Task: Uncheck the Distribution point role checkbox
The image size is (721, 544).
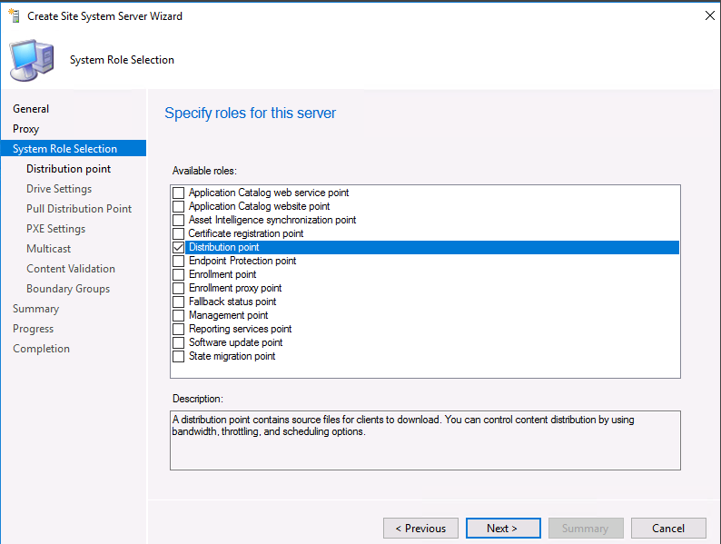Action: 178,247
